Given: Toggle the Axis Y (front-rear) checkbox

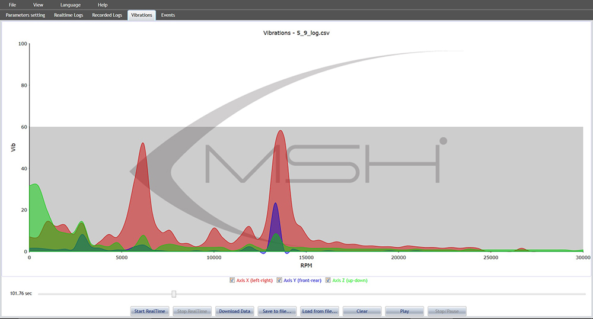Looking at the screenshot, I should pyautogui.click(x=279, y=280).
